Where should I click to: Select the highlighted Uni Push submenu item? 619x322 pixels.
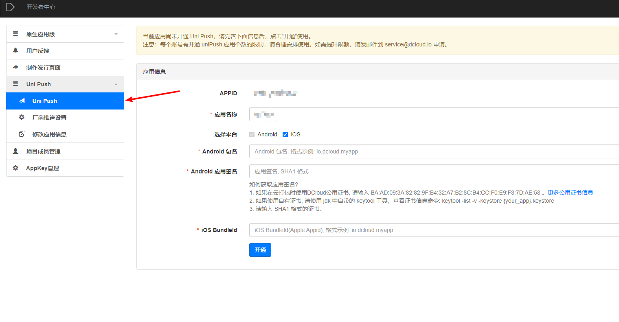[x=65, y=101]
